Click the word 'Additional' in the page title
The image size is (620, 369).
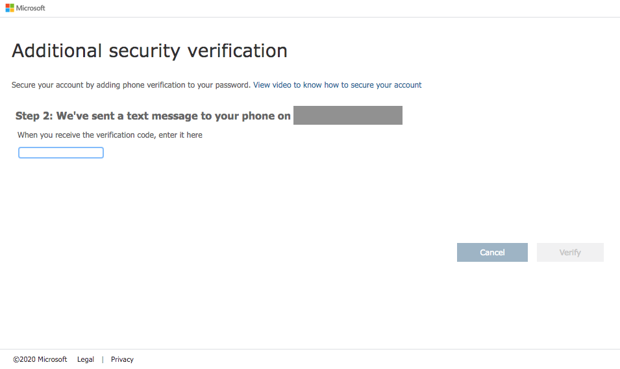pyautogui.click(x=57, y=51)
